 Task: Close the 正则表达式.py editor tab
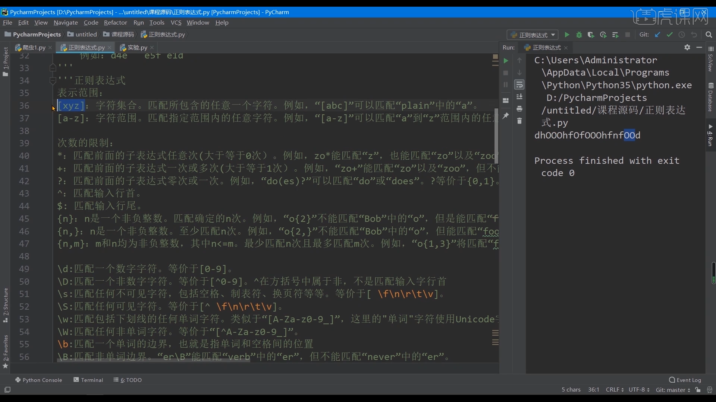[x=109, y=48]
